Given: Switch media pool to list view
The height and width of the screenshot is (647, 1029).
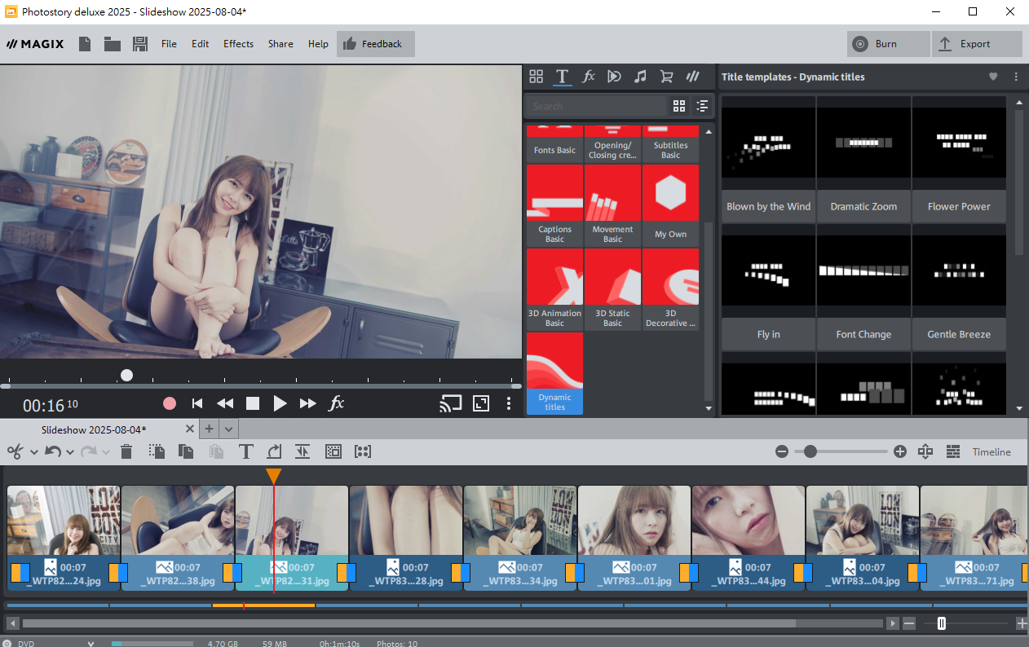Looking at the screenshot, I should tap(702, 106).
